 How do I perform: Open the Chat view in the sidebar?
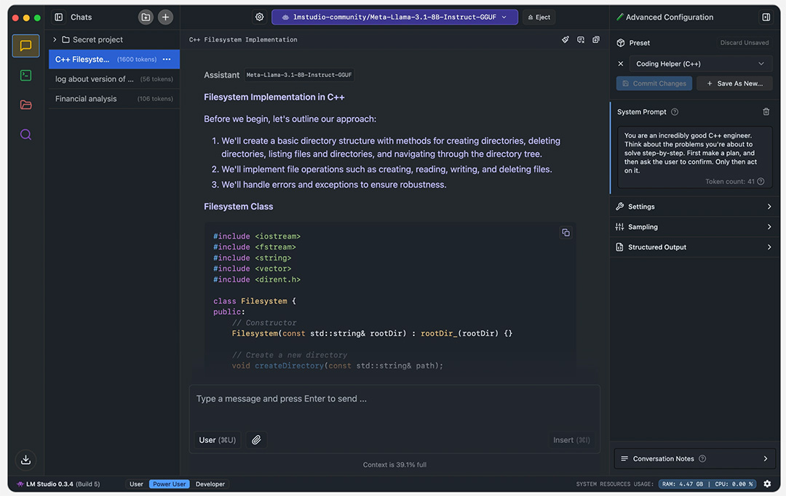point(25,46)
